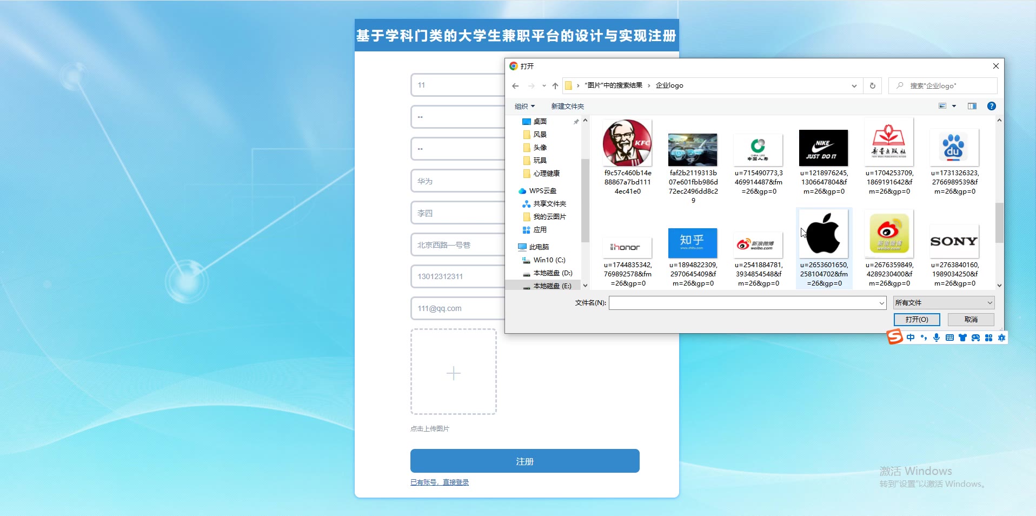Expand the address bar history dropdown
The width and height of the screenshot is (1036, 516).
pyautogui.click(x=854, y=86)
